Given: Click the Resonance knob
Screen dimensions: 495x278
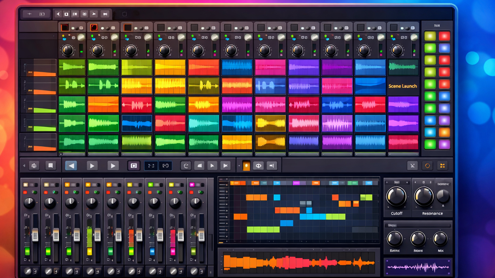Looking at the screenshot, I should click(x=424, y=196).
